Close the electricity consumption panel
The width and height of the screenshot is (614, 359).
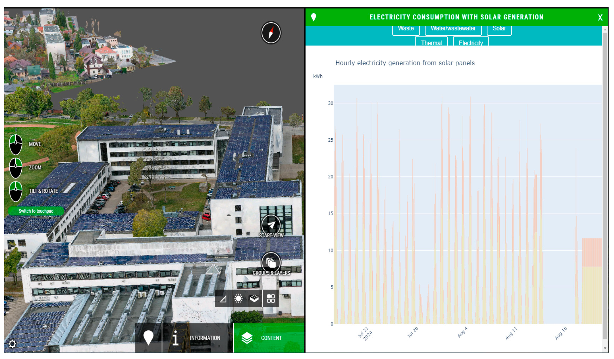pos(600,17)
